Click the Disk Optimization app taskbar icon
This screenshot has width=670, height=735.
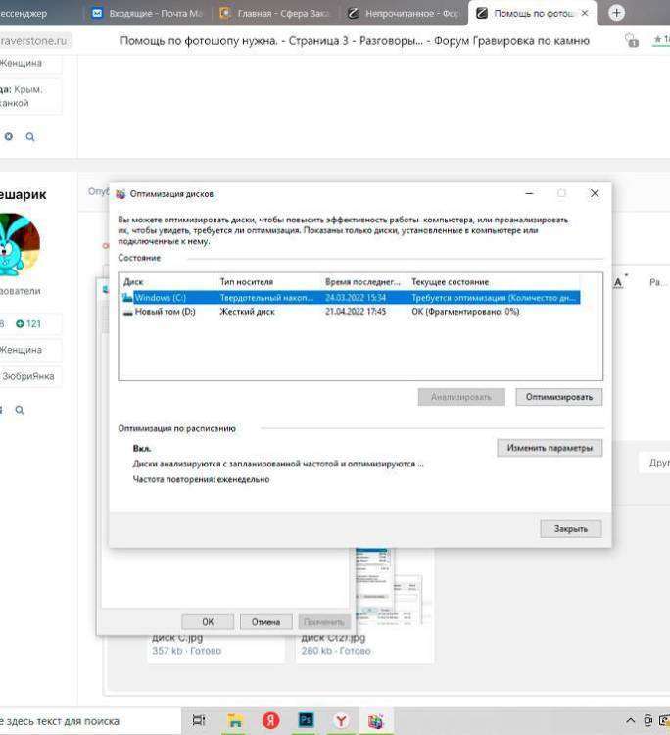click(376, 721)
